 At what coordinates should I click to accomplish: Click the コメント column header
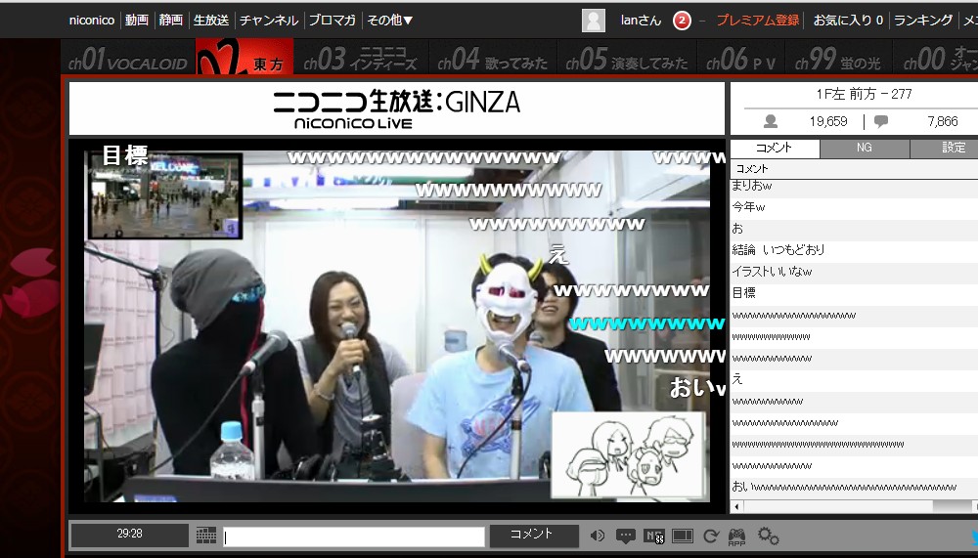click(853, 168)
